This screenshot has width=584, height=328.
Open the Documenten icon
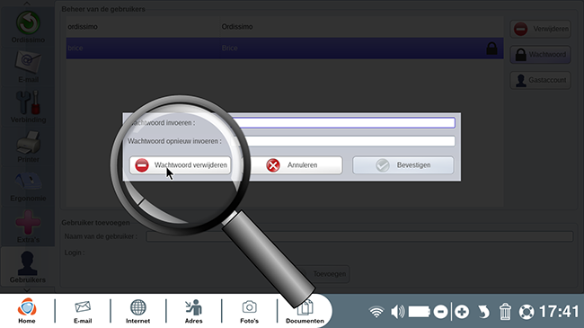click(305, 312)
